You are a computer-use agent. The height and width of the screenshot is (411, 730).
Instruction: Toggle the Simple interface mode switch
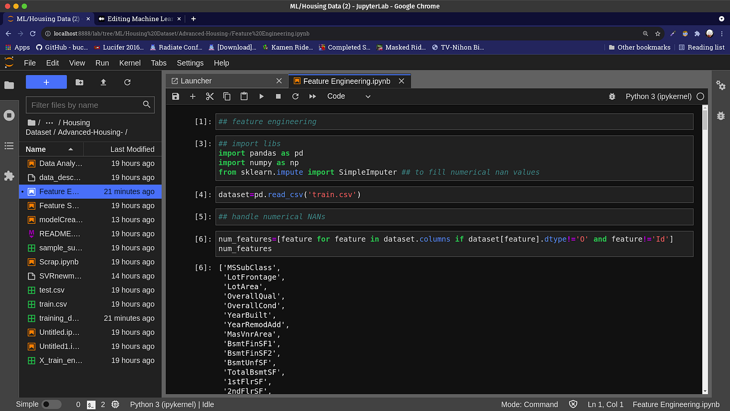coord(51,404)
